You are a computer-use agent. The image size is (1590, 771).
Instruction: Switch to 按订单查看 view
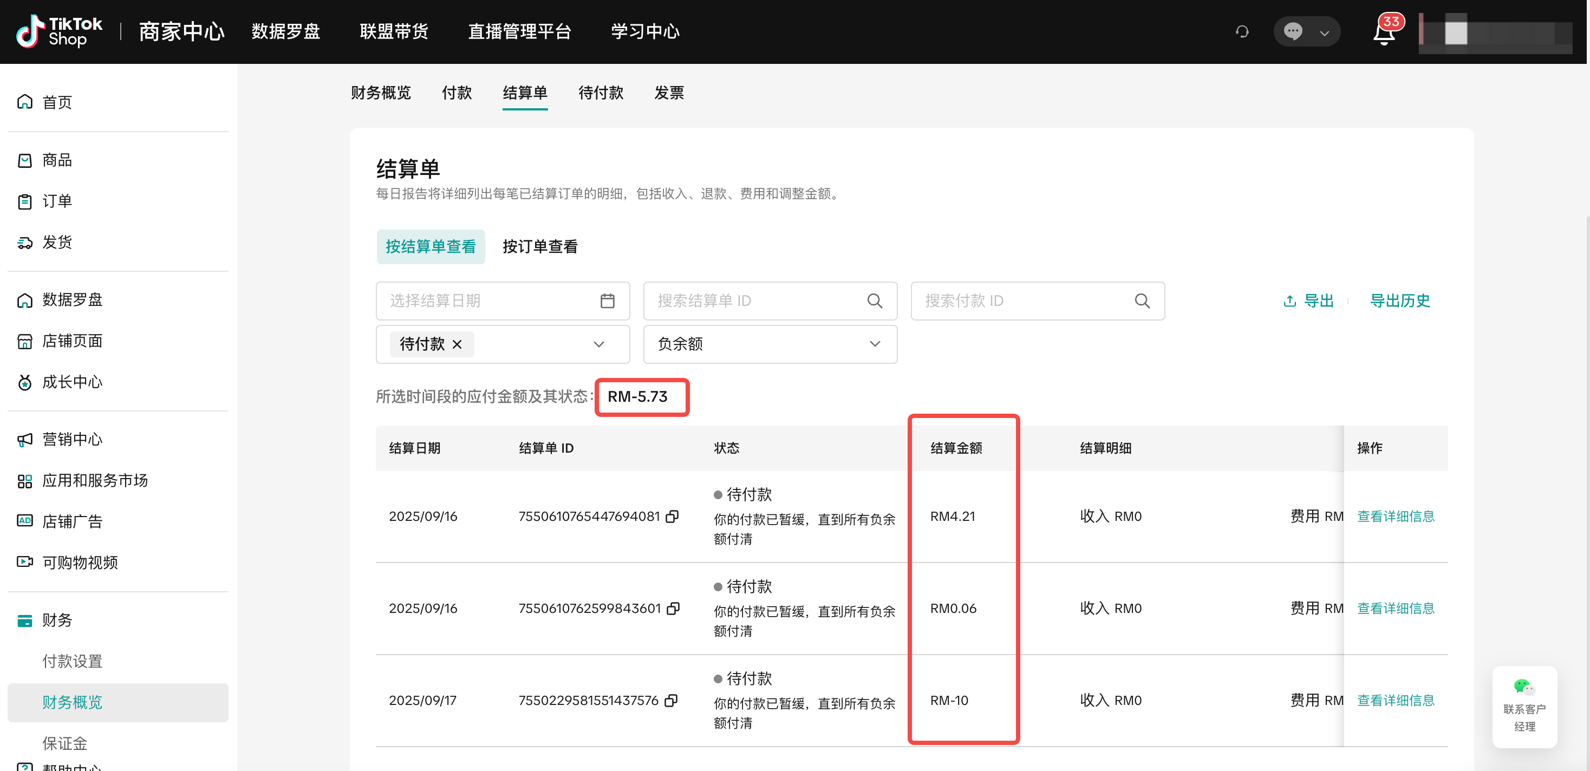tap(539, 247)
